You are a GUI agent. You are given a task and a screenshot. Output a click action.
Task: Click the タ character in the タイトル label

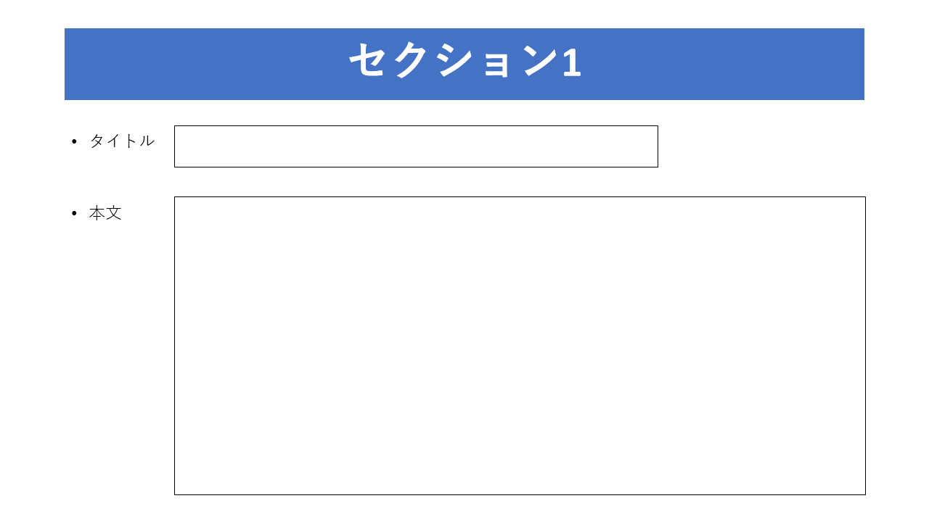(97, 141)
